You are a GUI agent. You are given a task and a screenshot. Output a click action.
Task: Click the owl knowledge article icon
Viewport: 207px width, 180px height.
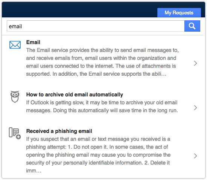15,97
